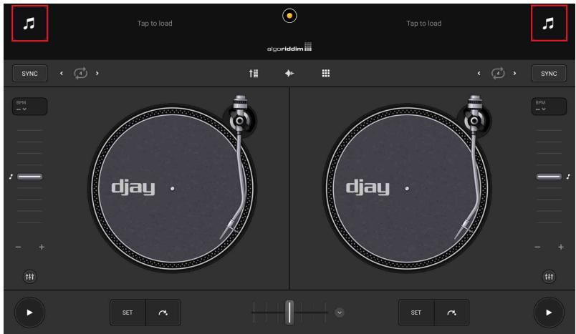576x334 pixels.
Task: Expand the crossfader options chevron
Action: [x=340, y=313]
